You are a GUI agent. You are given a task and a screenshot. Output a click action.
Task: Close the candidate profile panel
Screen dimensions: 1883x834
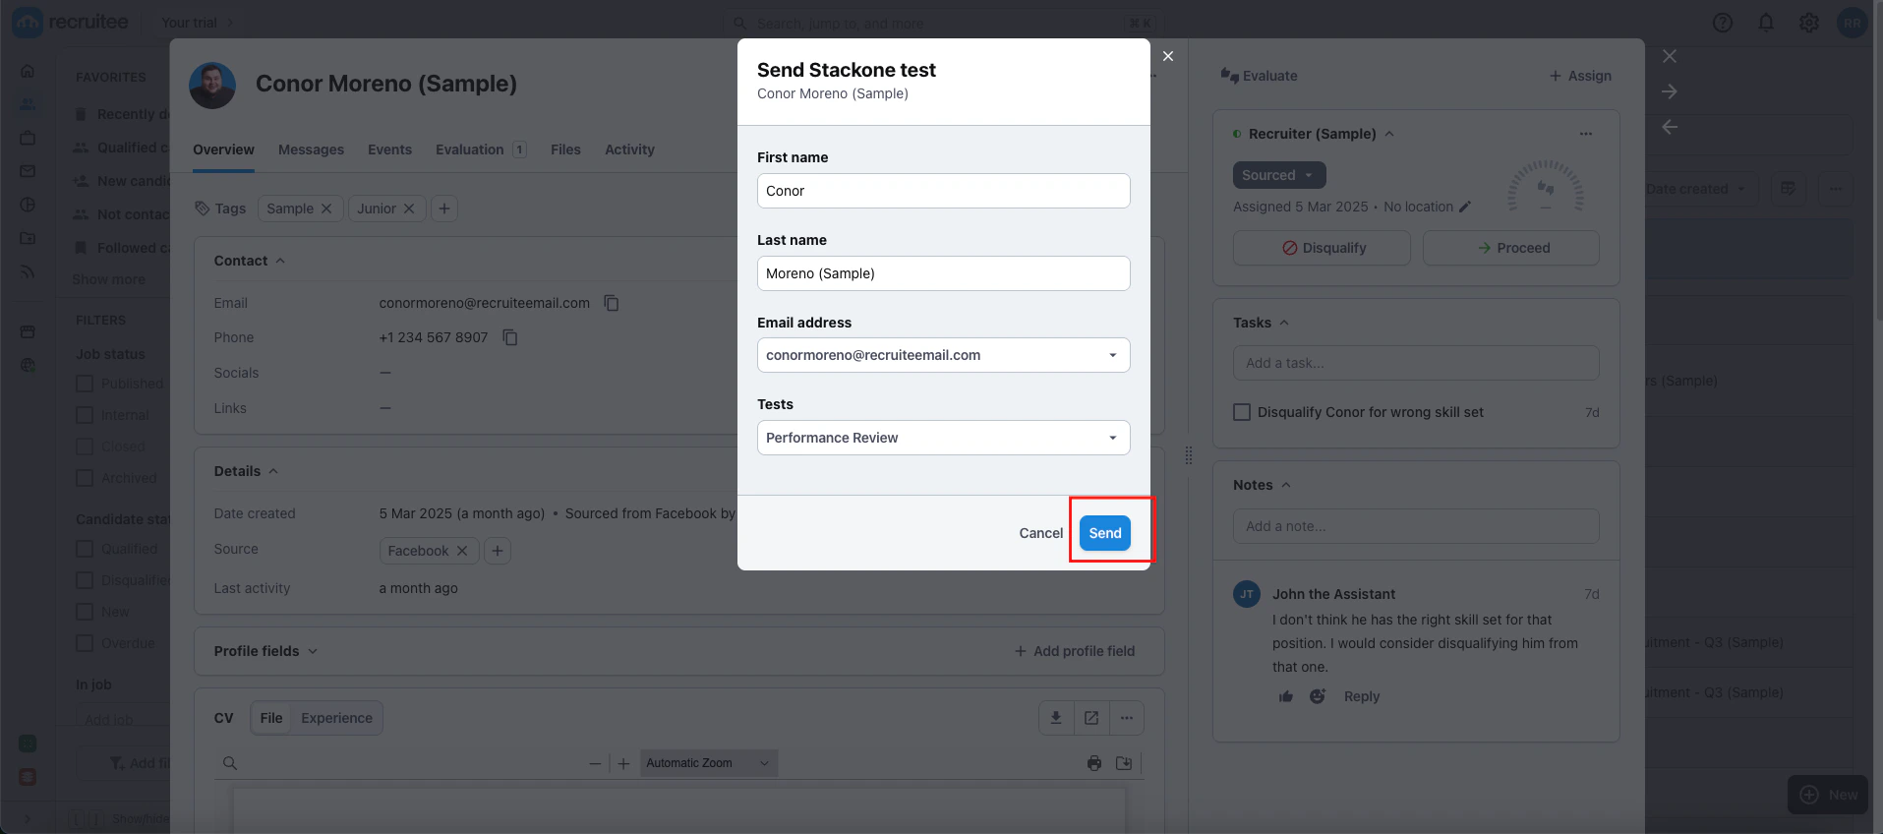tap(1670, 56)
